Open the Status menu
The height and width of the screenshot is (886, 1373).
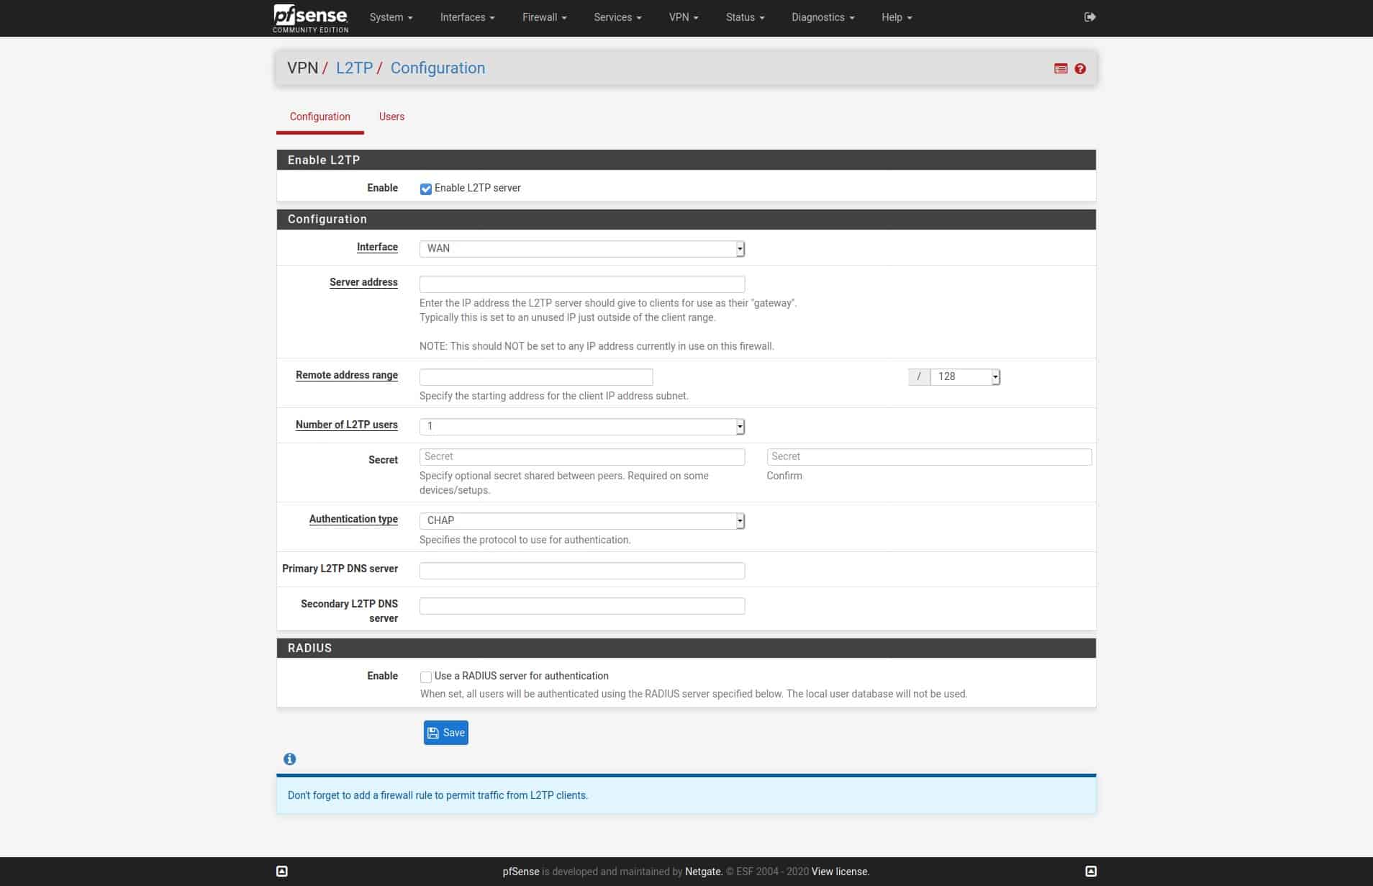pyautogui.click(x=745, y=17)
